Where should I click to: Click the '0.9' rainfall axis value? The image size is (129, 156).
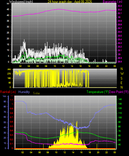[12, 108]
